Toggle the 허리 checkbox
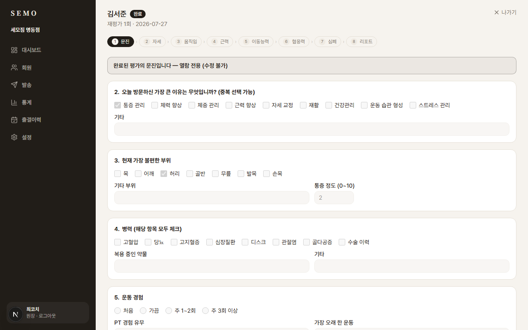528x330 pixels. 164,174
